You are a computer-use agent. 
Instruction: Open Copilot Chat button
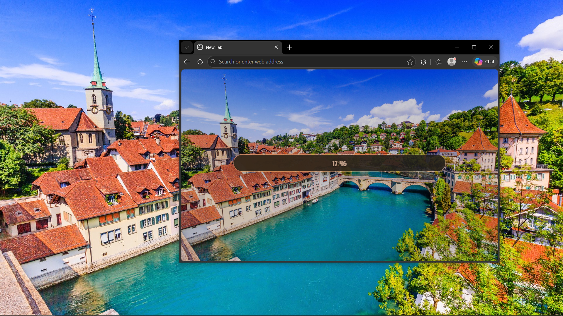click(x=484, y=62)
